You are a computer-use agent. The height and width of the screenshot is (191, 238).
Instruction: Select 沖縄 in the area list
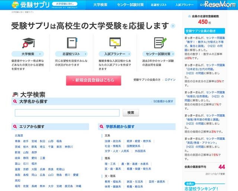[x=78, y=186]
